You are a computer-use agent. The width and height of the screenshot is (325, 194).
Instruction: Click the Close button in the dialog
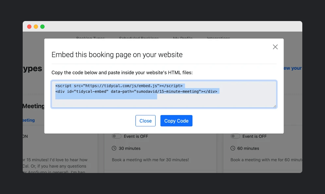click(x=145, y=121)
